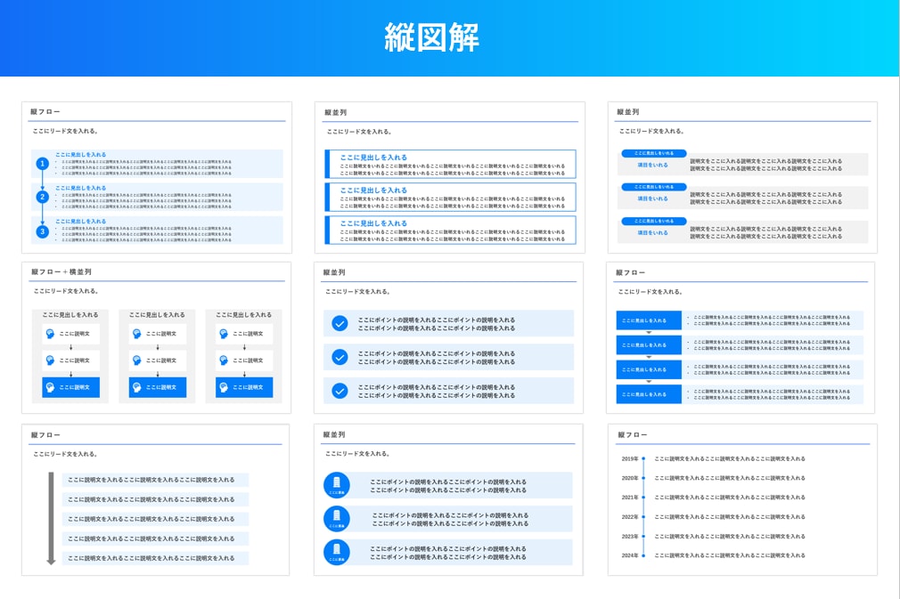Select the slide thumbnail with blue-bordered heading boxes
This screenshot has width=900, height=599.
point(450,178)
